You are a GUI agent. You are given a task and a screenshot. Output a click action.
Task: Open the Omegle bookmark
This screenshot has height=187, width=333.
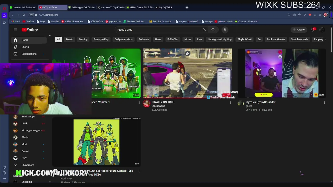pos(207,22)
